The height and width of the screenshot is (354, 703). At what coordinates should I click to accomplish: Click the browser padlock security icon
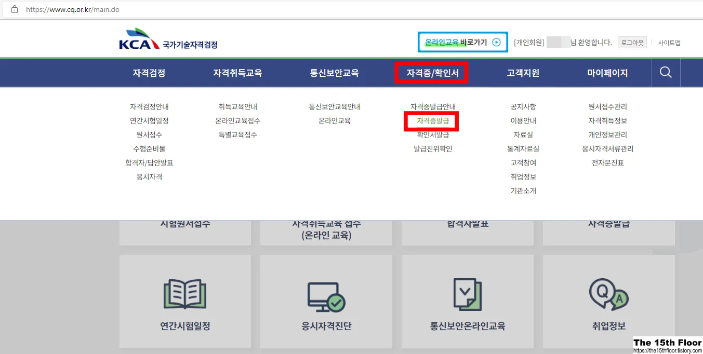coord(14,9)
